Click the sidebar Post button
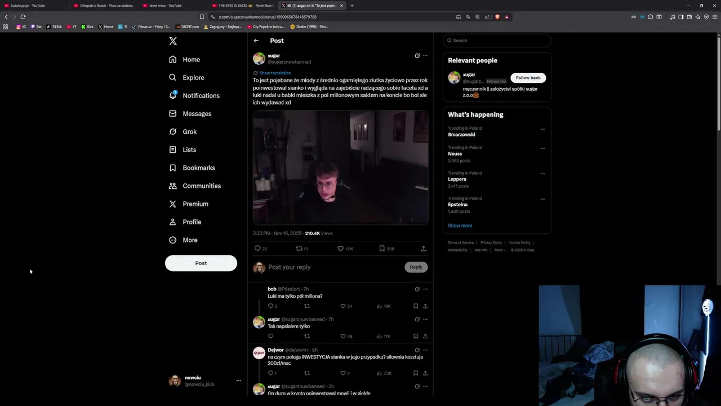Screen dimensions: 721x406 tap(201, 263)
